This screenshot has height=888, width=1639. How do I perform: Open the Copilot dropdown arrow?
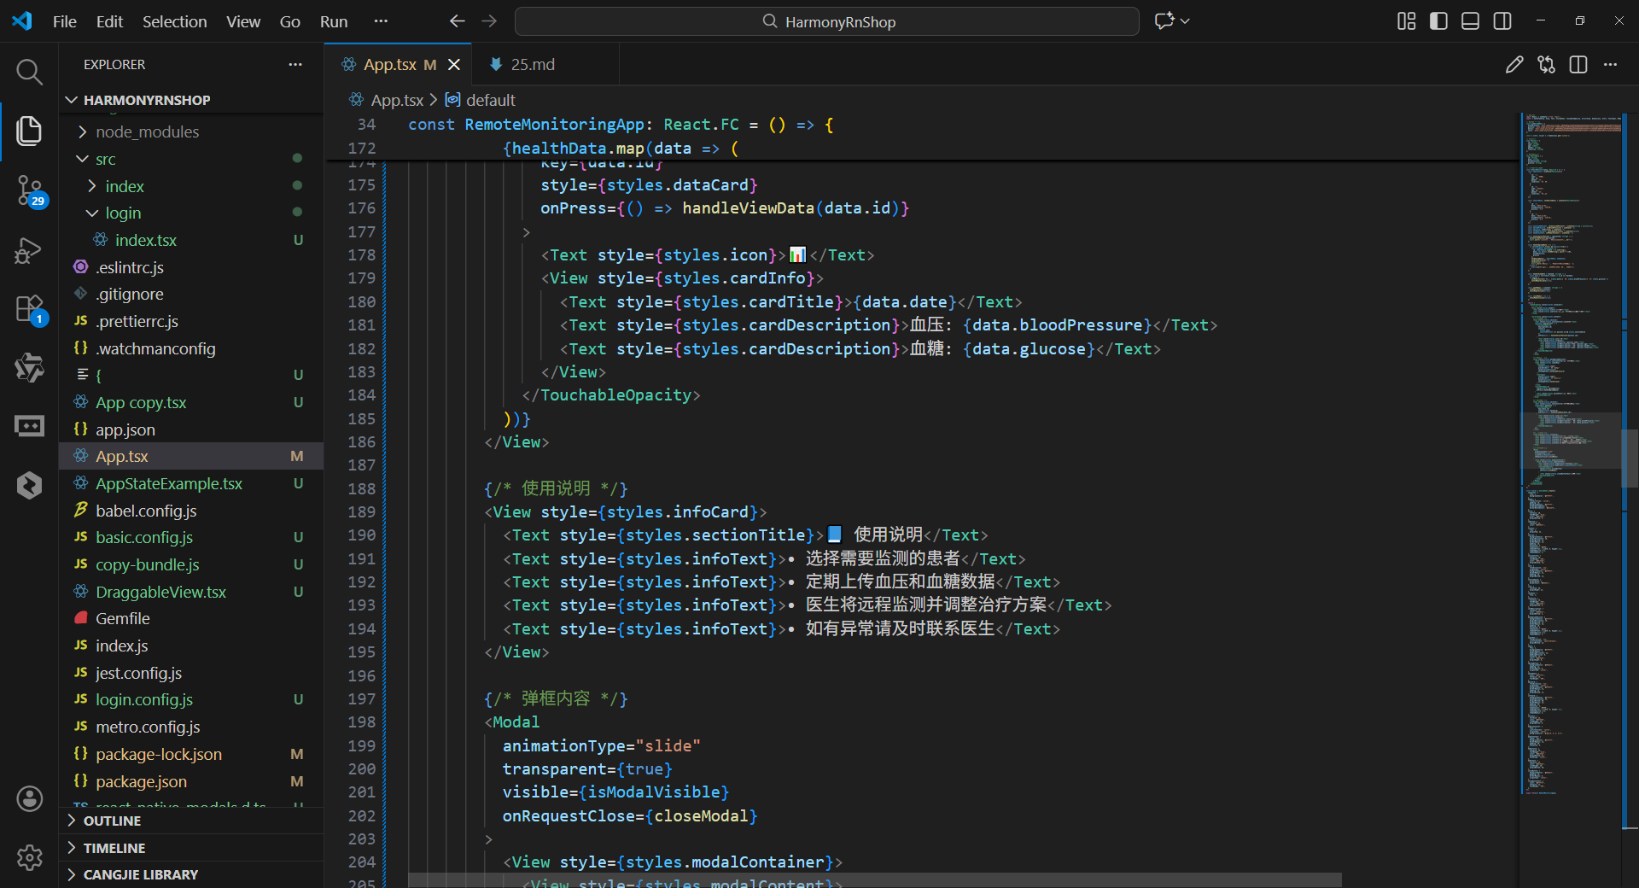click(x=1185, y=21)
